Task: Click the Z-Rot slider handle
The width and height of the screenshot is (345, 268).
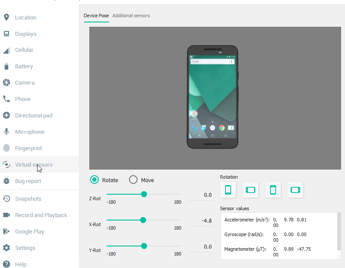Action: click(144, 194)
